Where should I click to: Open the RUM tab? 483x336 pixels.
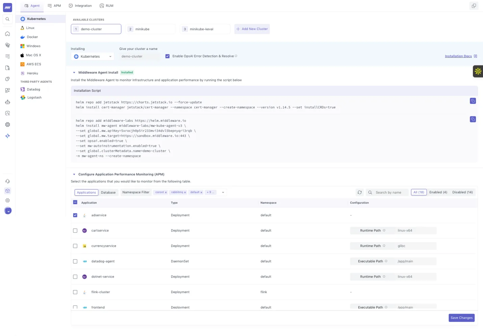[107, 6]
